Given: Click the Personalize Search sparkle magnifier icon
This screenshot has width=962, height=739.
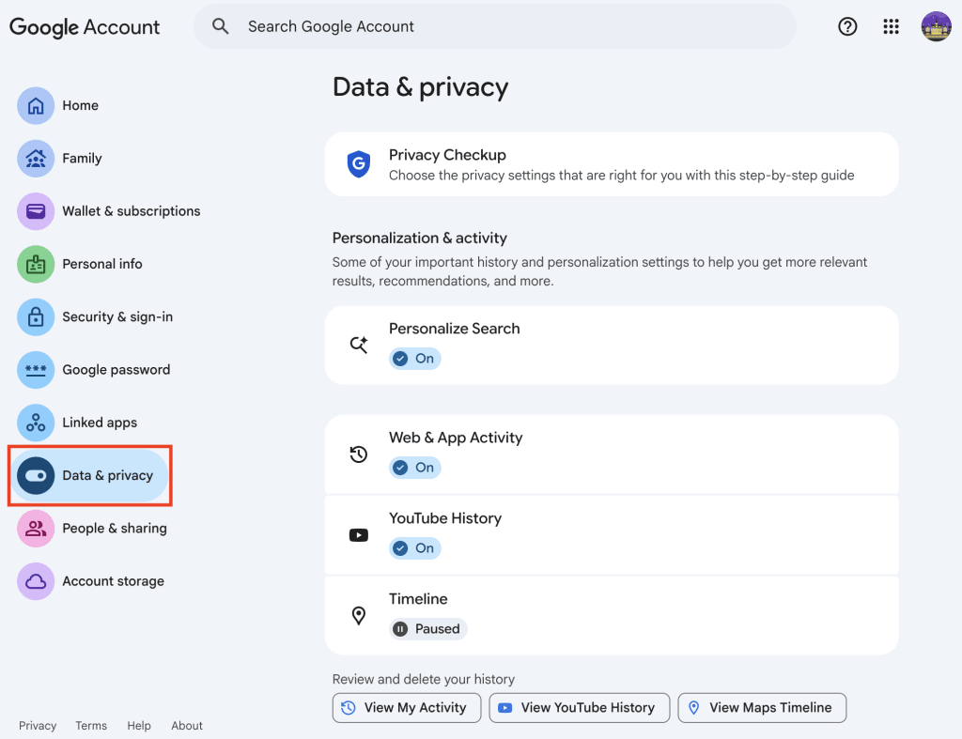Looking at the screenshot, I should [359, 345].
